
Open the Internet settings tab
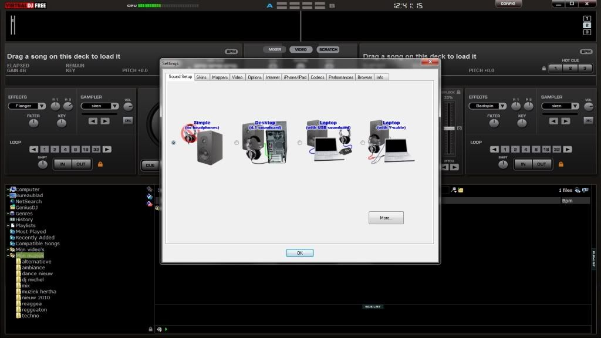click(x=272, y=77)
